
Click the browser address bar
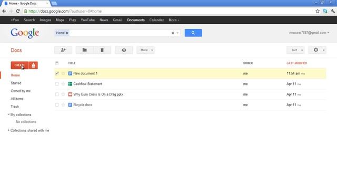tap(168, 11)
